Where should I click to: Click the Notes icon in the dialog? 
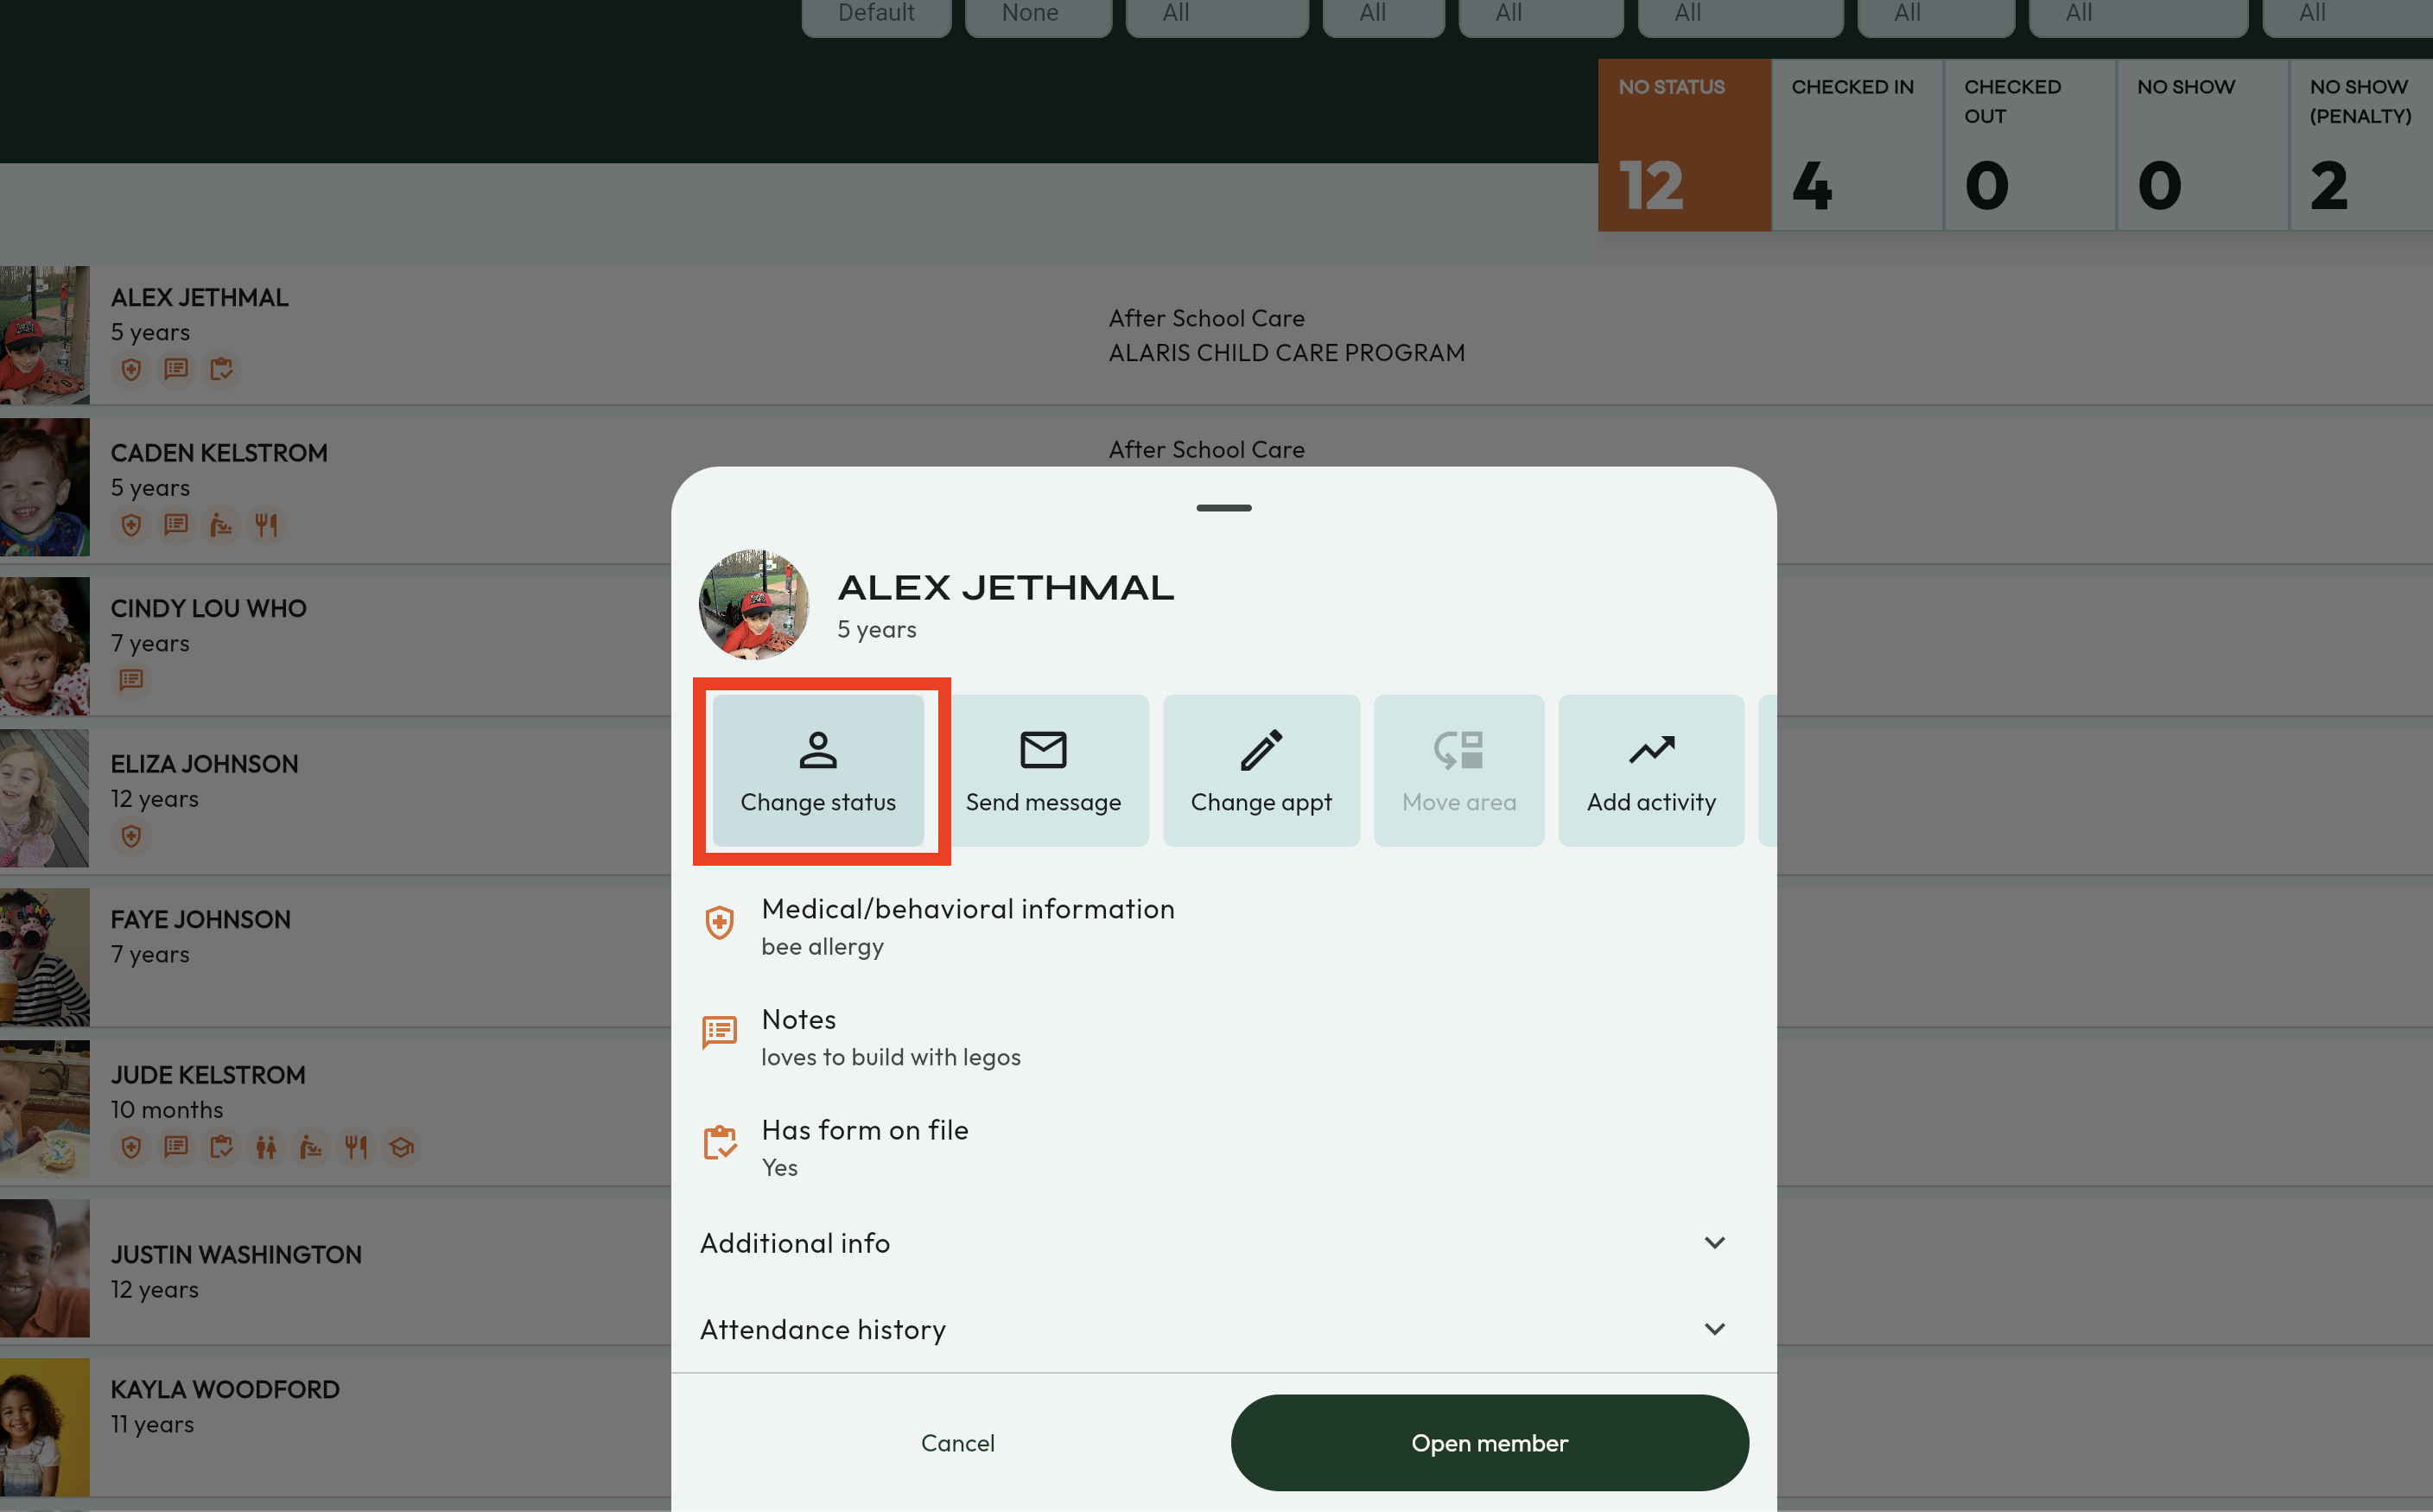[x=719, y=1031]
